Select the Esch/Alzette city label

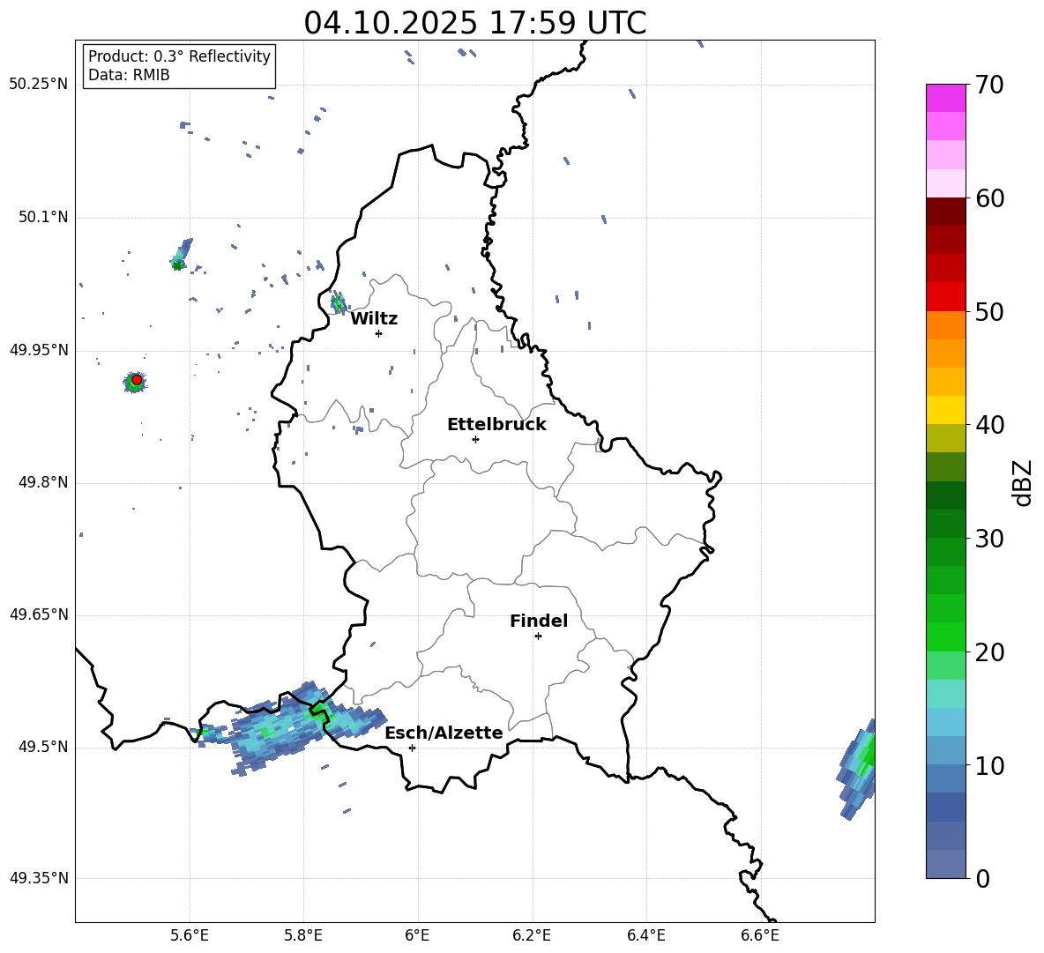[444, 733]
